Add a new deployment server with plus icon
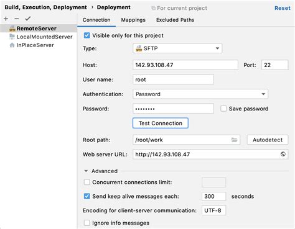 [6, 19]
